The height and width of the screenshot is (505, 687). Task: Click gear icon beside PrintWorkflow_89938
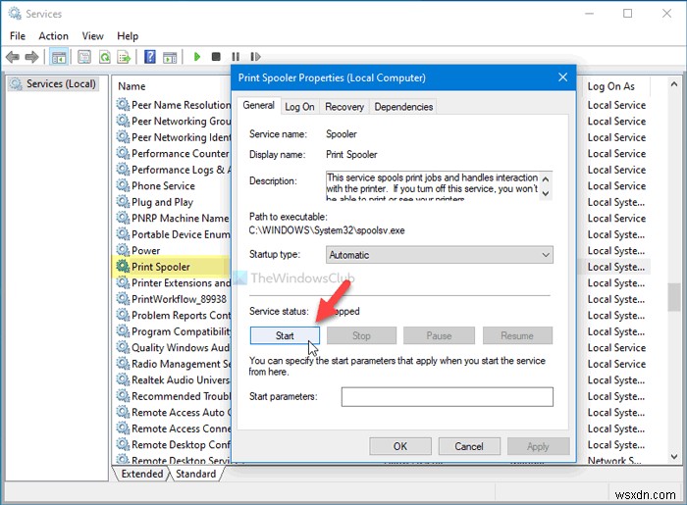(x=123, y=298)
